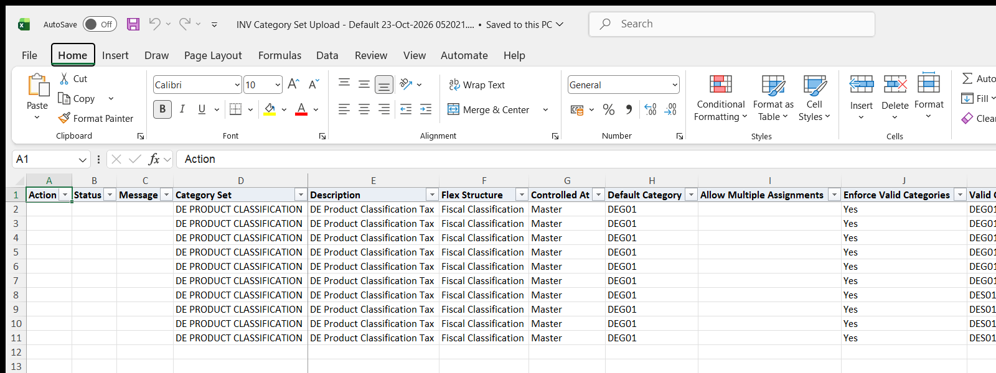
Task: Switch to Automate tab
Action: point(464,55)
